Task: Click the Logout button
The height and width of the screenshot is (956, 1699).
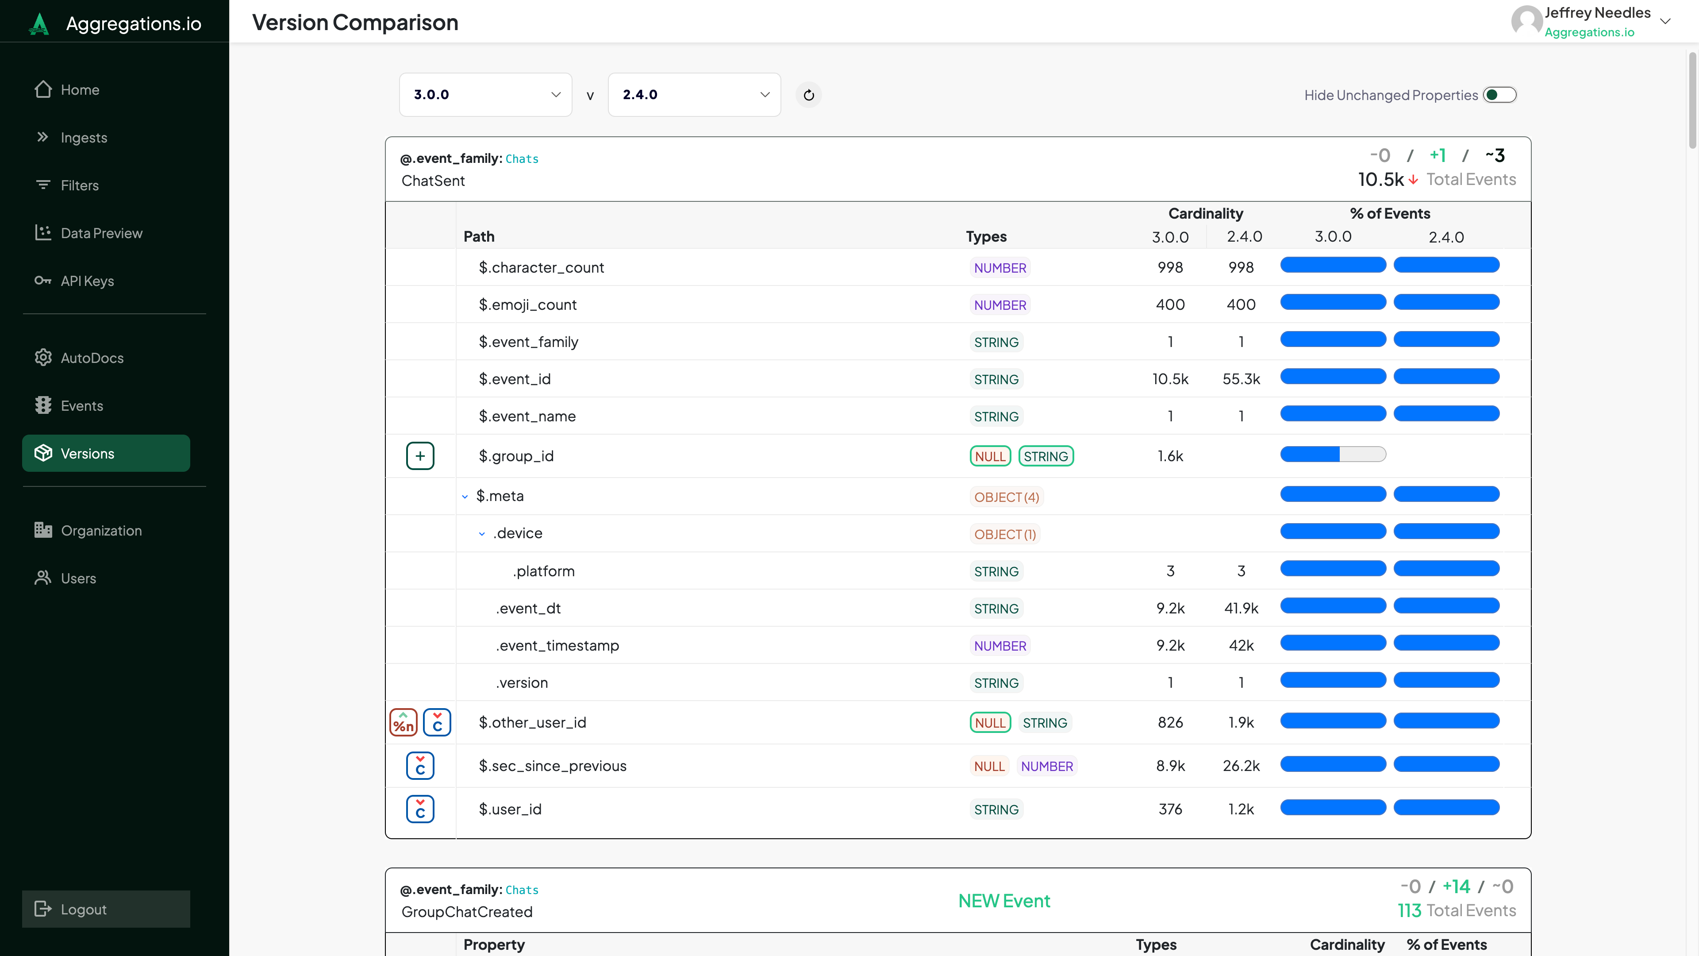Action: coord(106,909)
